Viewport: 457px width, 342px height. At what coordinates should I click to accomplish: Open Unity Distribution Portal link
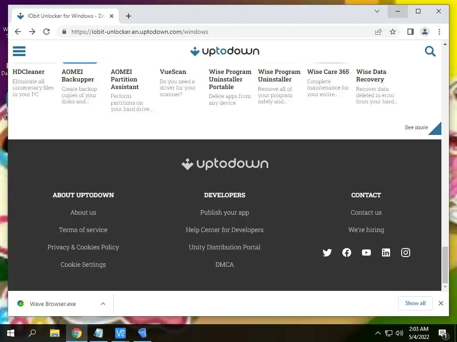[x=224, y=247]
